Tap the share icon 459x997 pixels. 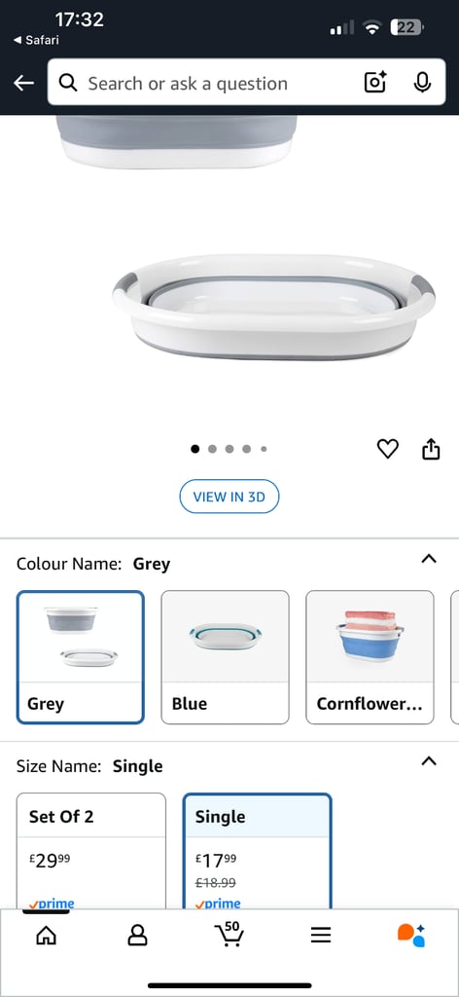click(x=431, y=449)
